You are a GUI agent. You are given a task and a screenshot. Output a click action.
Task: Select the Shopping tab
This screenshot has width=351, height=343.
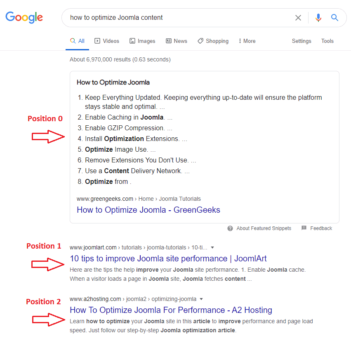pos(213,41)
